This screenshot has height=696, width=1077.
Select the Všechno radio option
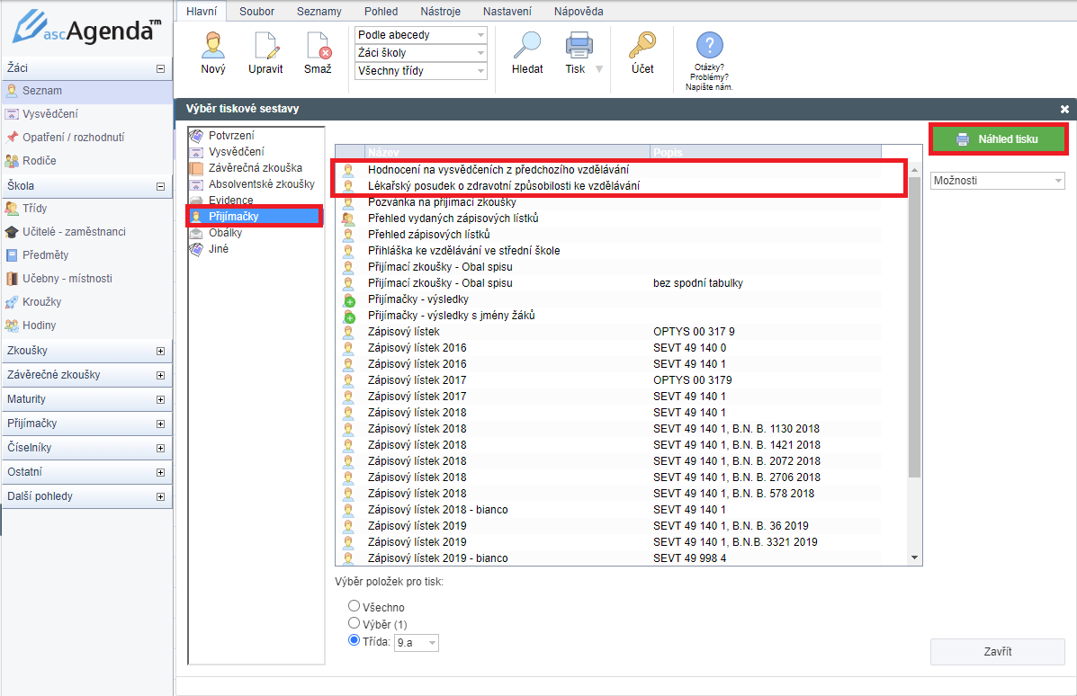pyautogui.click(x=355, y=607)
